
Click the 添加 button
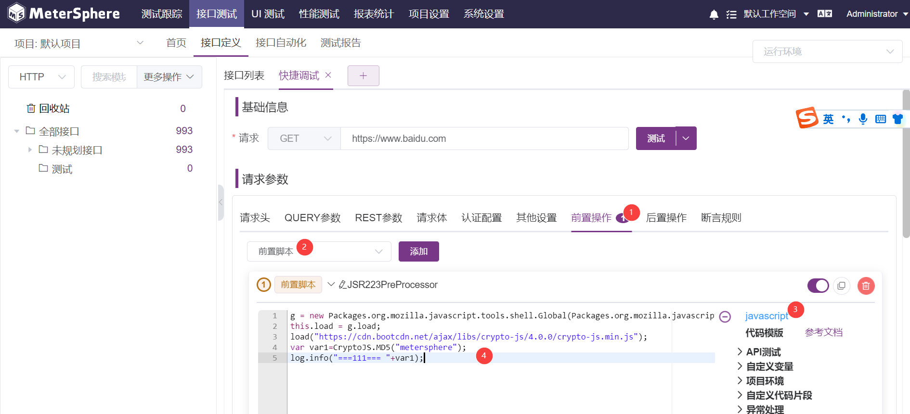(419, 251)
